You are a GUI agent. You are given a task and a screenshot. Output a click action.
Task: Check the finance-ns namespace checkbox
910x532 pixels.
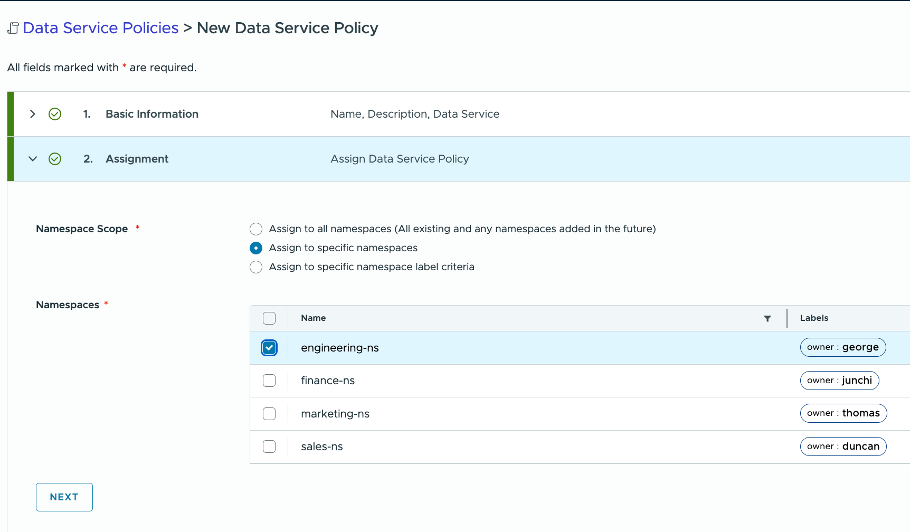[269, 381]
